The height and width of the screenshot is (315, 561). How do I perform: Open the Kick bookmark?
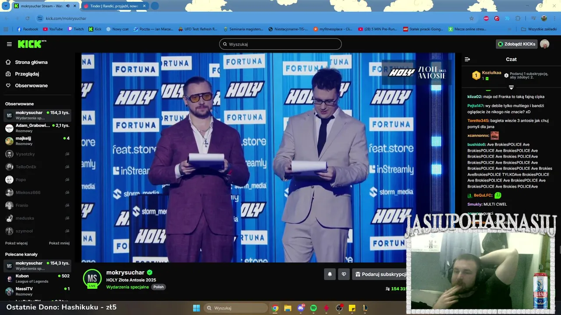95,29
